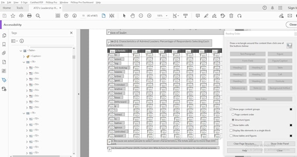Select Page content order radio button
This screenshot has width=297, height=157.
point(233,114)
